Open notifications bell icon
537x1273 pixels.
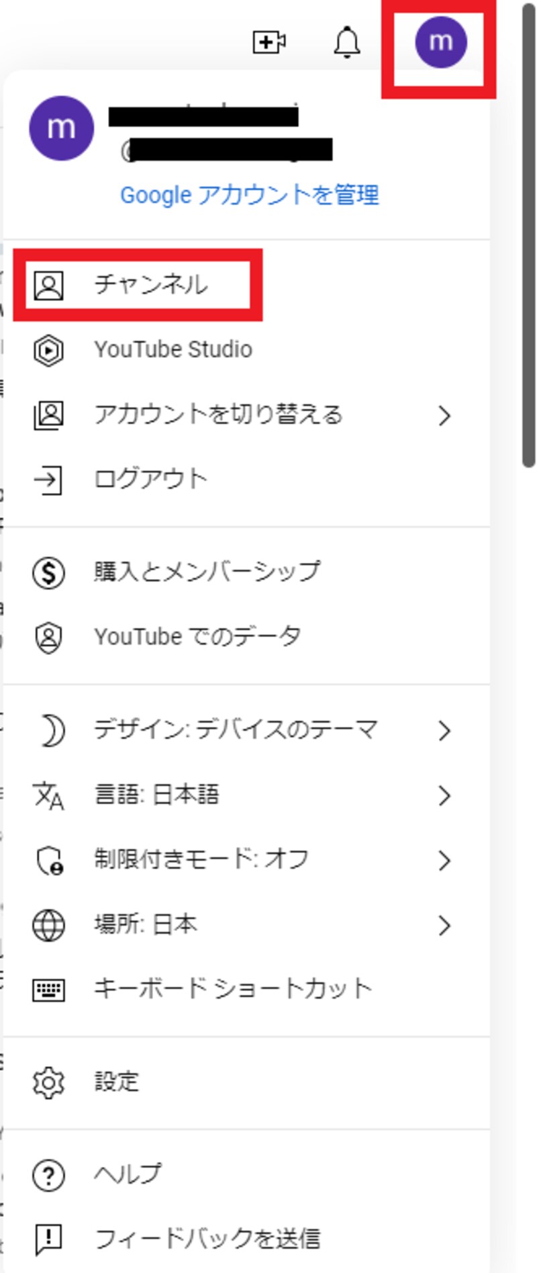coord(347,42)
